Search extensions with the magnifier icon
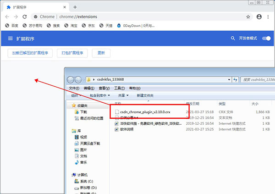Image resolution: width=275 pixels, height=194 pixels. (x=233, y=38)
